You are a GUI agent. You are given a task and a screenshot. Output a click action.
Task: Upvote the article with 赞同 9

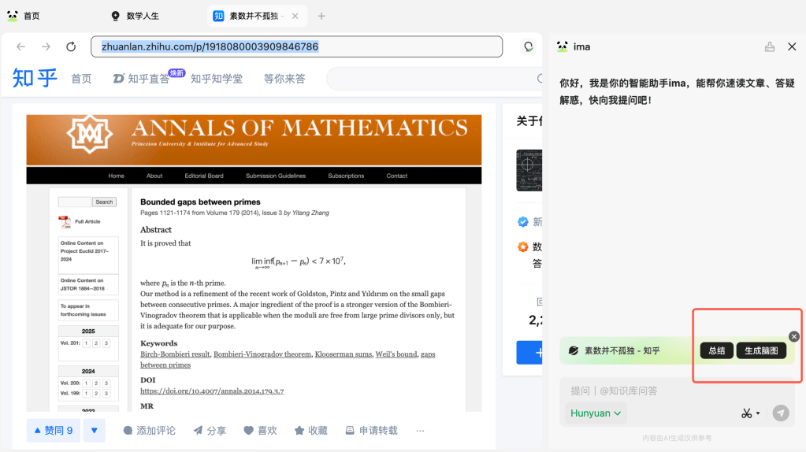[54, 430]
